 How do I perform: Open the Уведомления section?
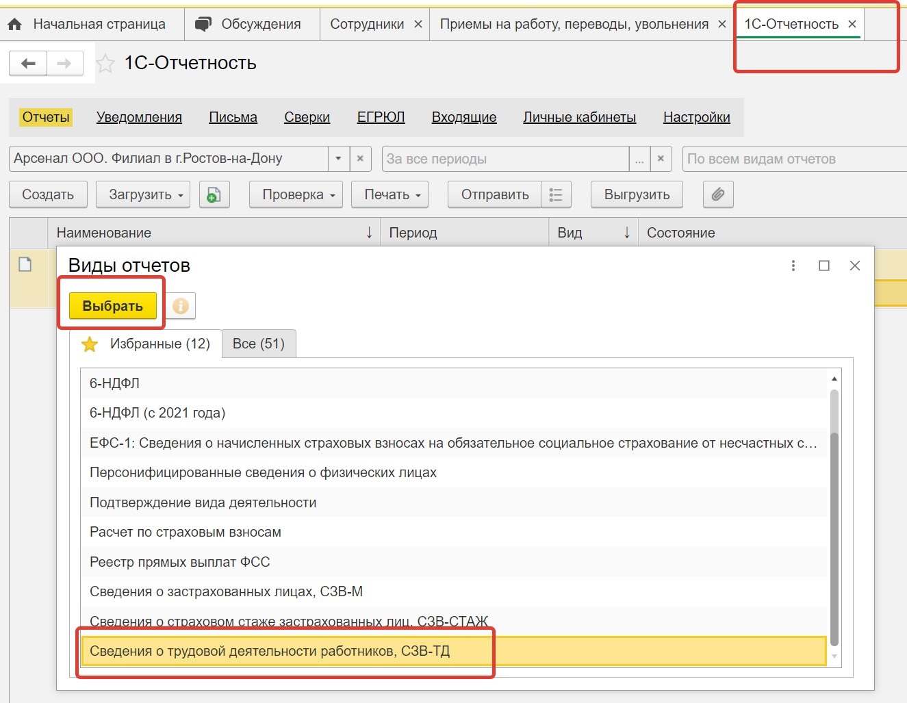pyautogui.click(x=139, y=118)
